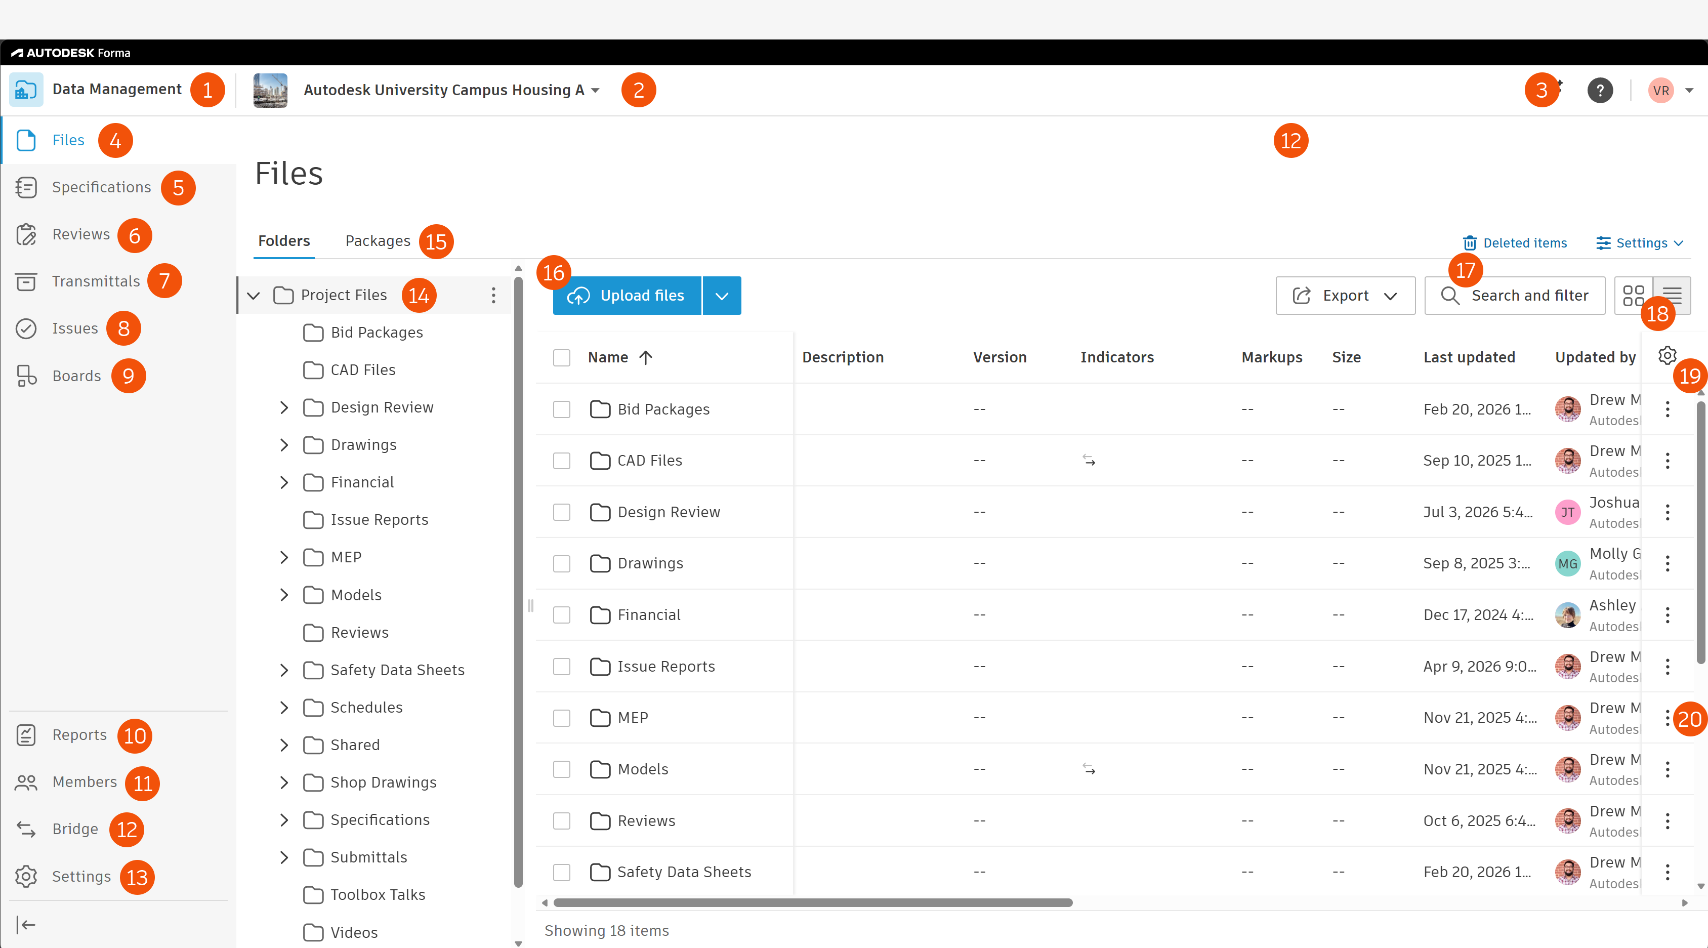Select Toolbox Talks folder in tree
Screen dimensions: 1708x948
coord(377,895)
